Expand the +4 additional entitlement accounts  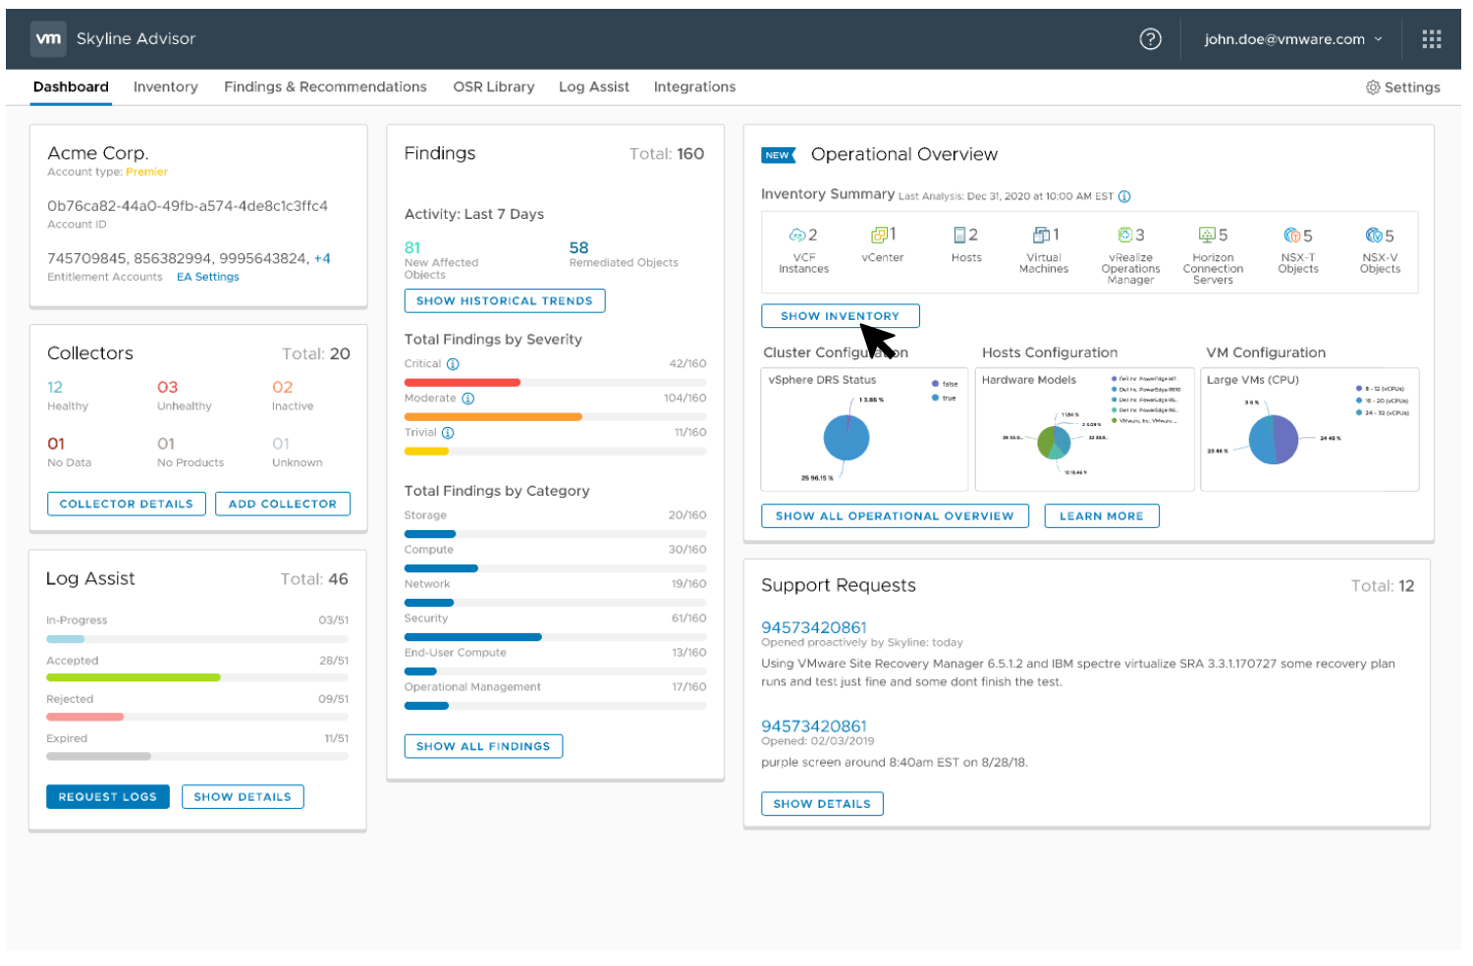click(x=322, y=259)
